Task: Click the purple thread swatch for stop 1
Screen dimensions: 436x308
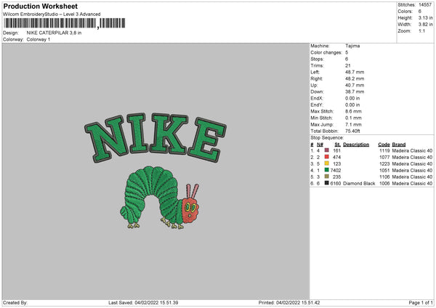Action: (x=327, y=150)
